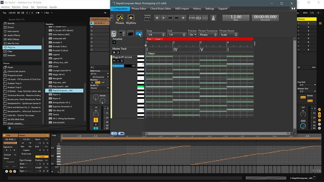This screenshot has height=182, width=324.
Task: Add a timeline item with the plus icon
Action: pos(114,42)
